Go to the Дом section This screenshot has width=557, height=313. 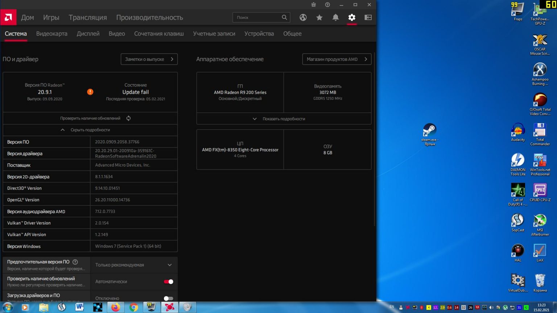coord(28,17)
